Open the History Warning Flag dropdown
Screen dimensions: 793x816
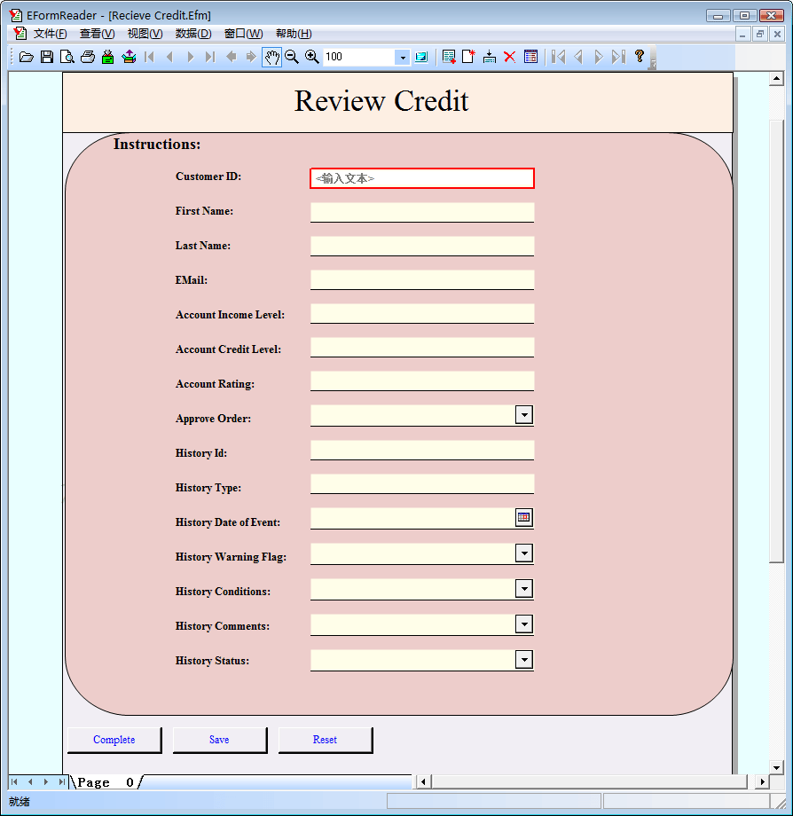tap(524, 553)
